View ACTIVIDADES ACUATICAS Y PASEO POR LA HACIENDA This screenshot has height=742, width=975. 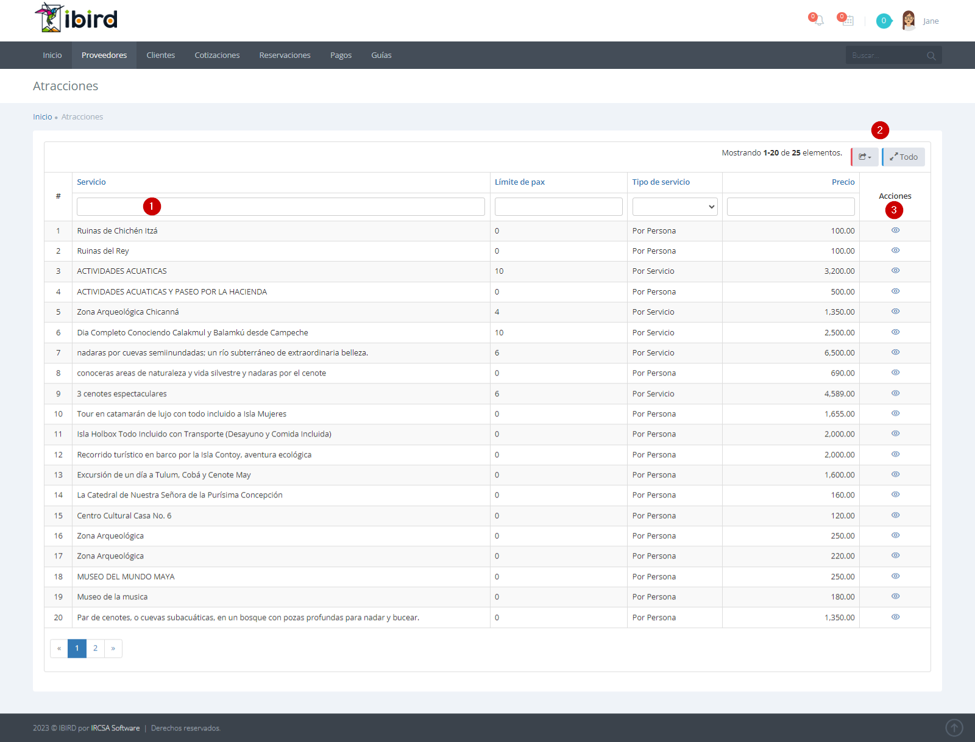(895, 291)
